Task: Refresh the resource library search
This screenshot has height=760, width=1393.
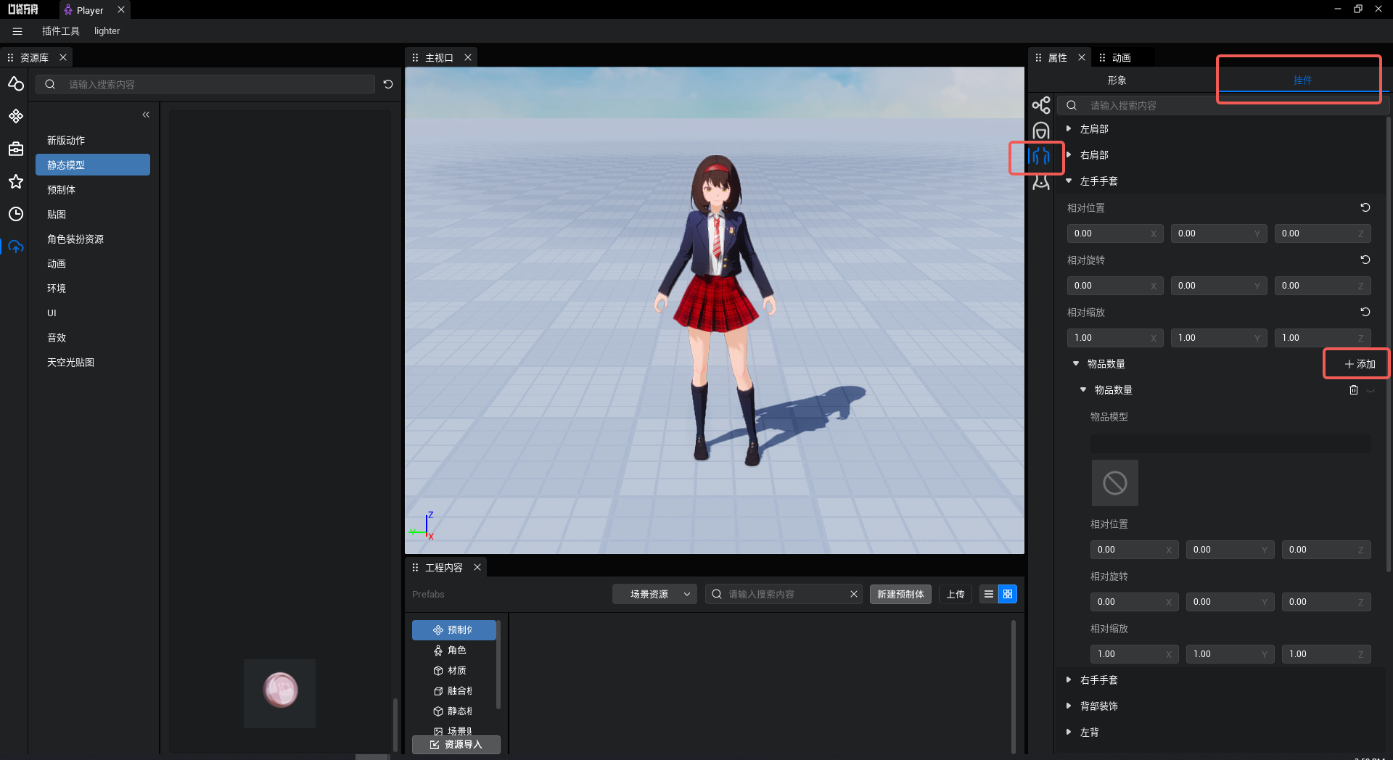Action: click(388, 84)
